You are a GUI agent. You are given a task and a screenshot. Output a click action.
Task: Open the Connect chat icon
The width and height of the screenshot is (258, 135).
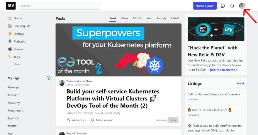pyautogui.click(x=223, y=6)
